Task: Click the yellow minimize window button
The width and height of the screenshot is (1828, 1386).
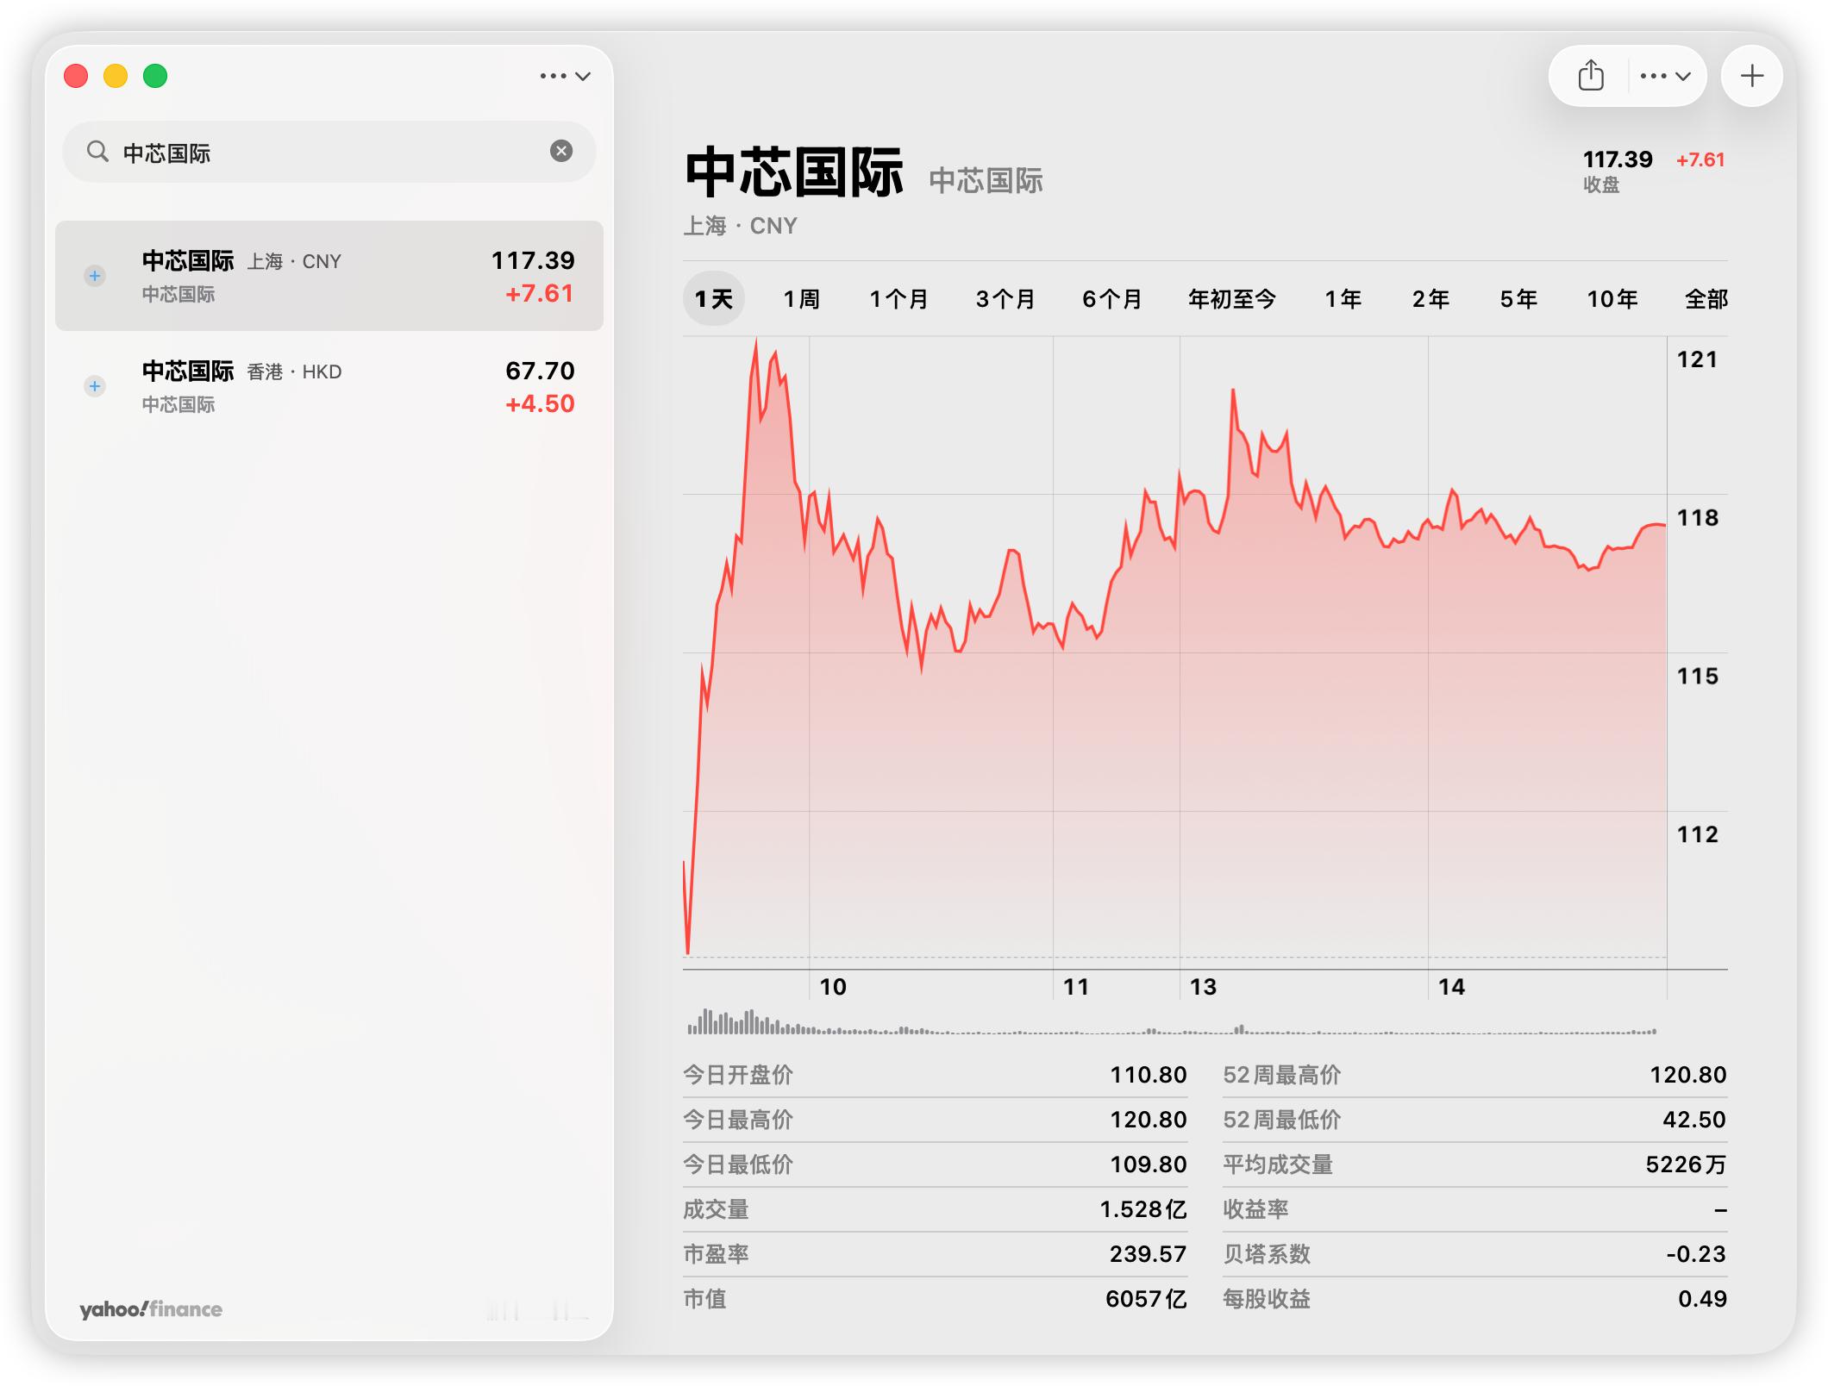Action: pyautogui.click(x=116, y=76)
